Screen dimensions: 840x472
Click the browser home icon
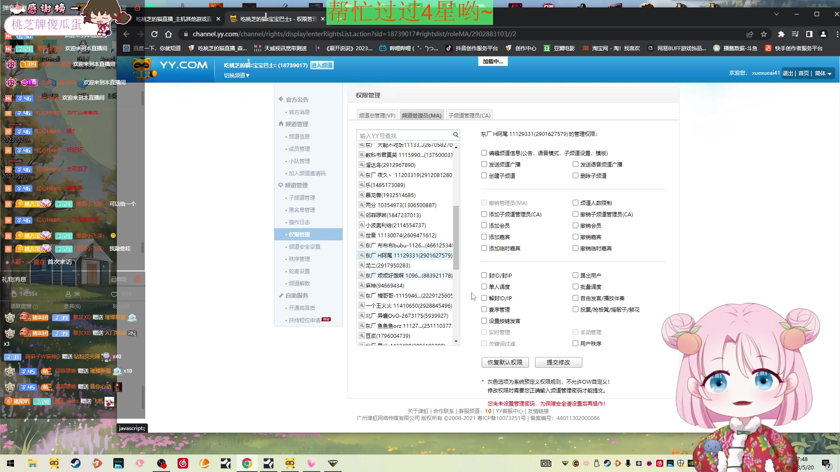pos(168,34)
